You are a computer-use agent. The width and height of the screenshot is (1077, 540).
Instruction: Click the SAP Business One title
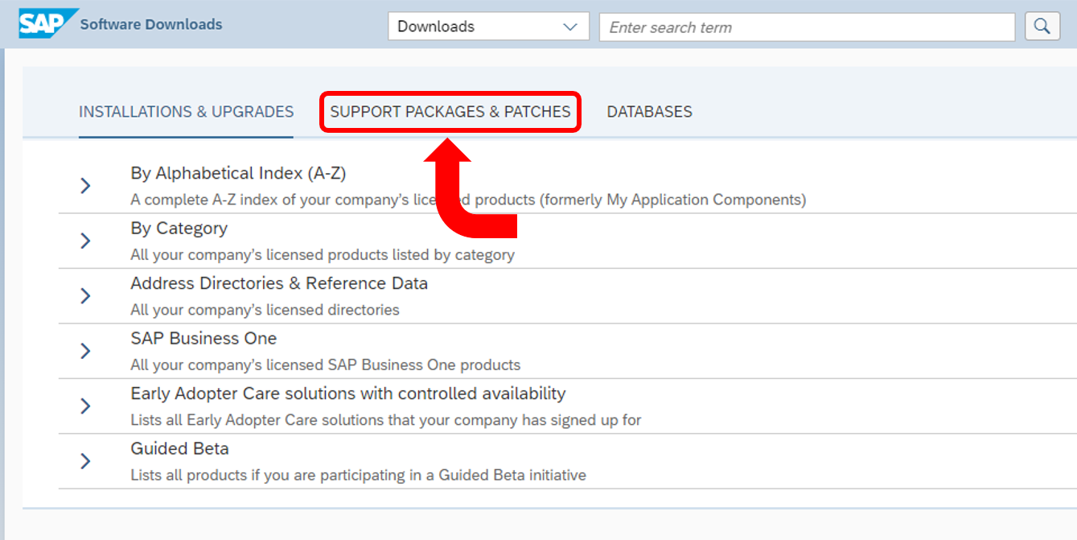click(x=203, y=339)
